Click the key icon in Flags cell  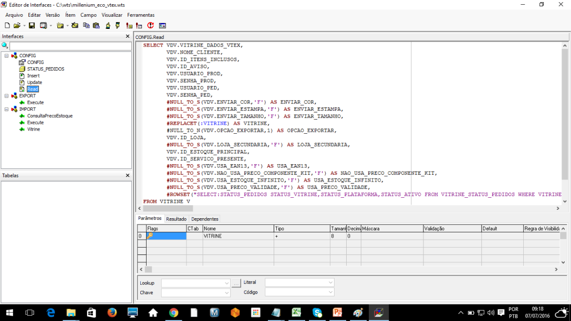pos(150,236)
